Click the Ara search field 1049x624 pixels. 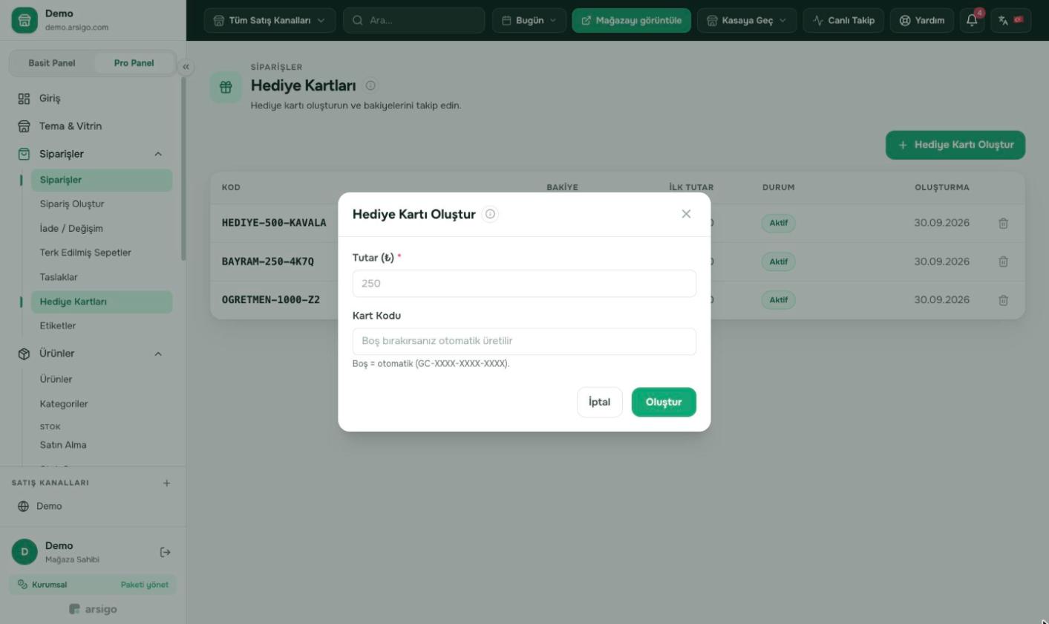click(414, 20)
